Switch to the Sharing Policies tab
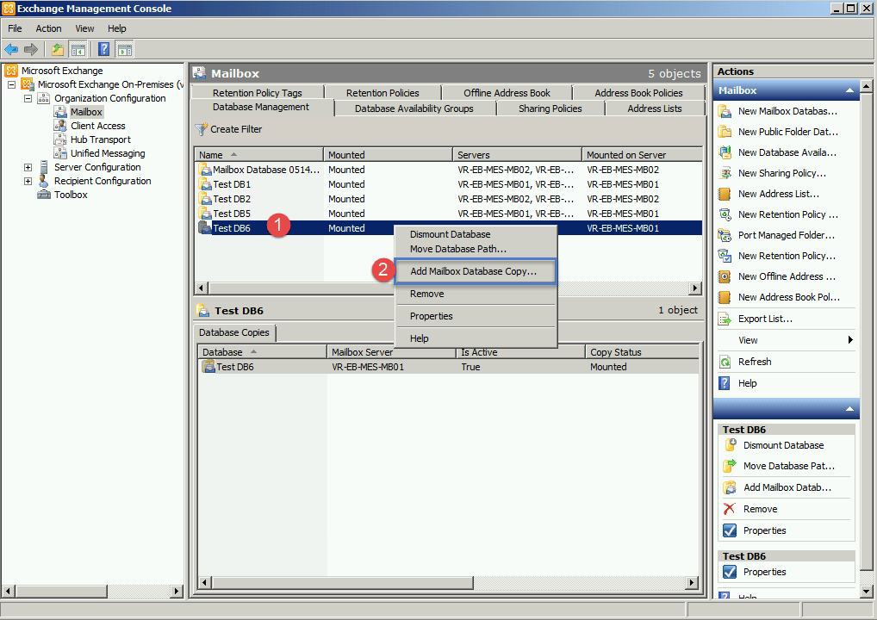Screen dimensions: 877x620 550,108
